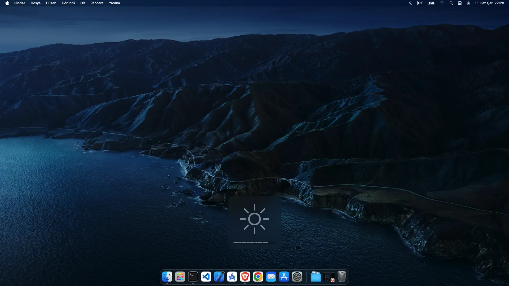Open Xcode from the Dock

(219, 277)
